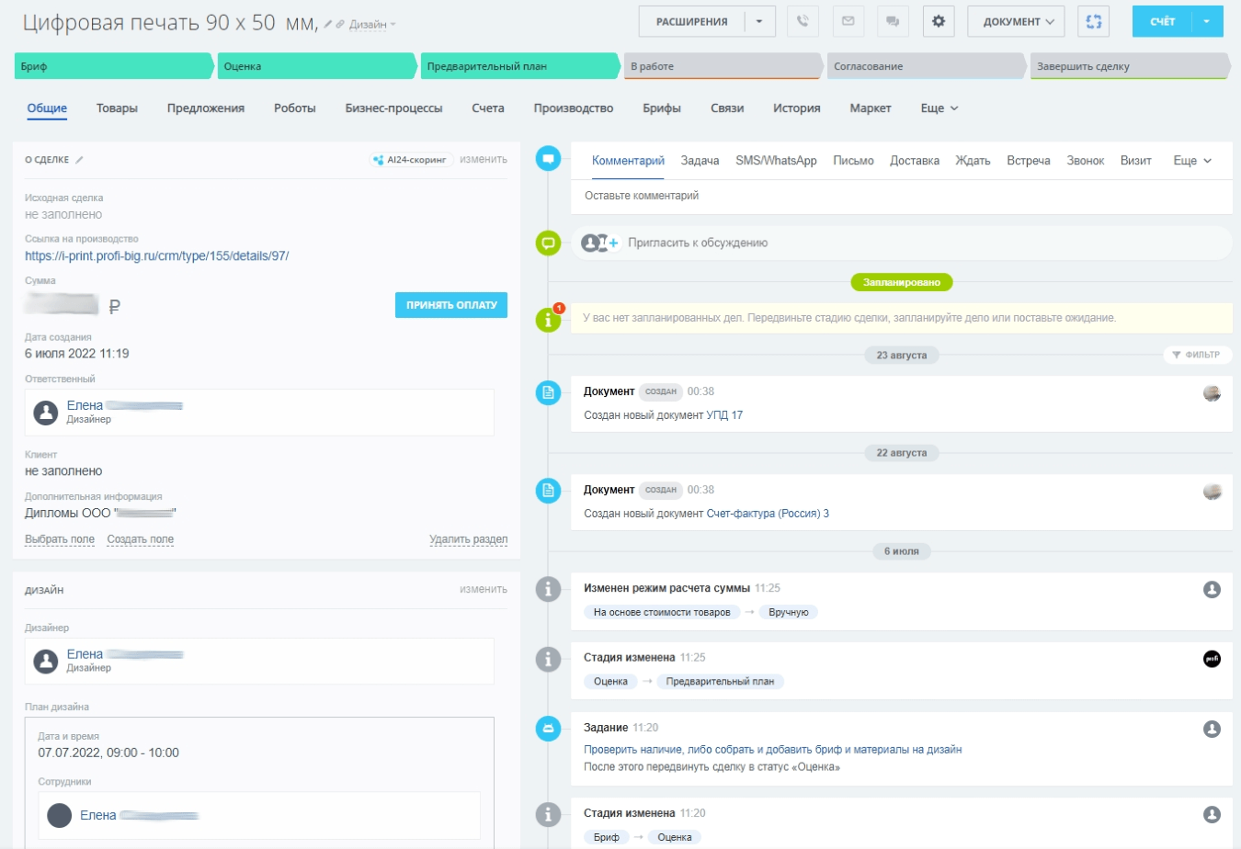Click the add participant icon in discussion invite
Screen dimensions: 1241x849
point(601,243)
